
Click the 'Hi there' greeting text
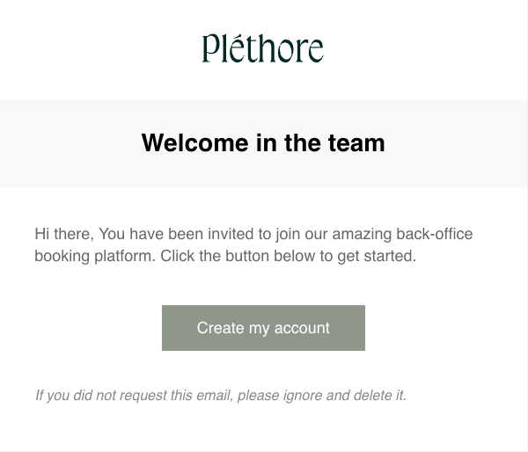tap(62, 234)
